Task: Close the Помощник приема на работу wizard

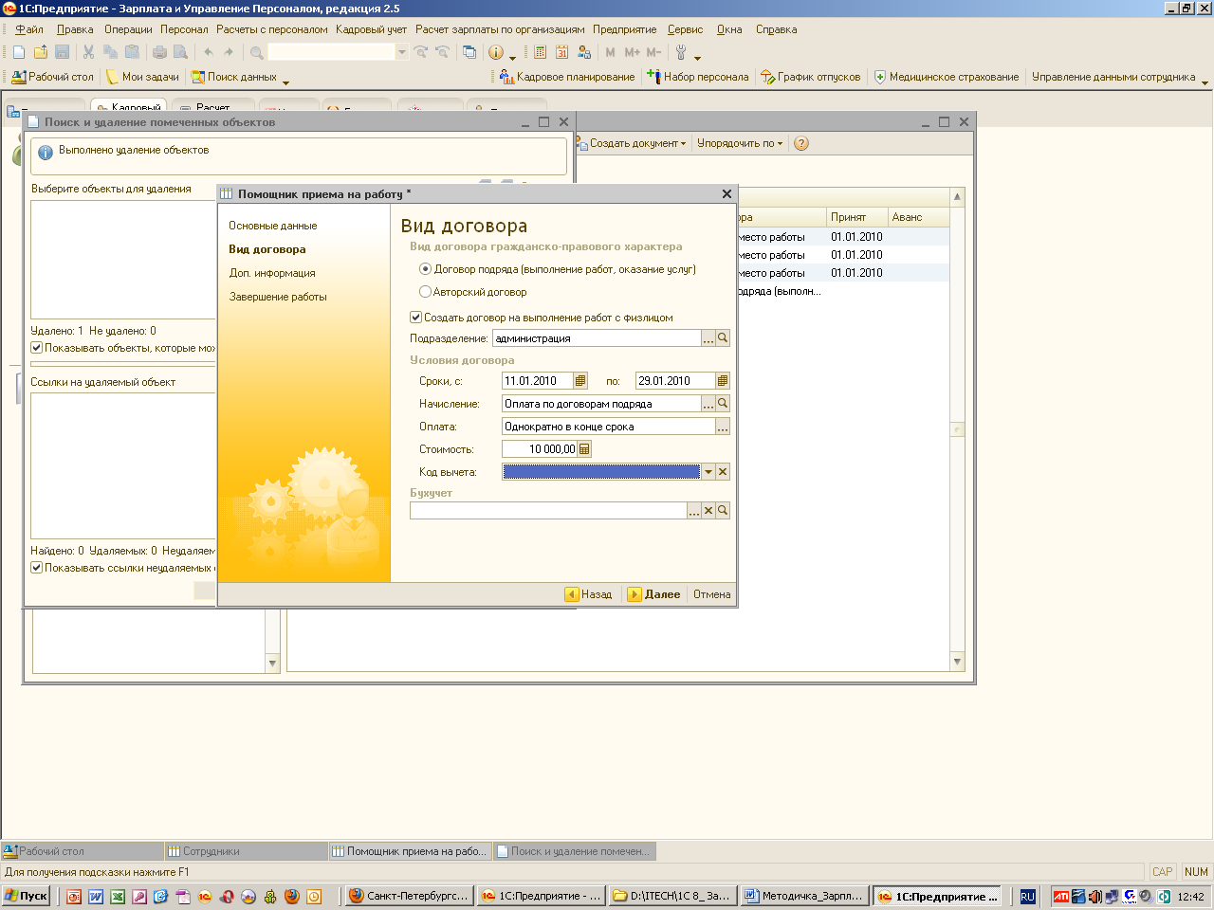Action: [727, 193]
